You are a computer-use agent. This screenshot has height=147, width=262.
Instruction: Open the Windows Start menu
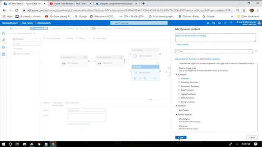[3, 144]
